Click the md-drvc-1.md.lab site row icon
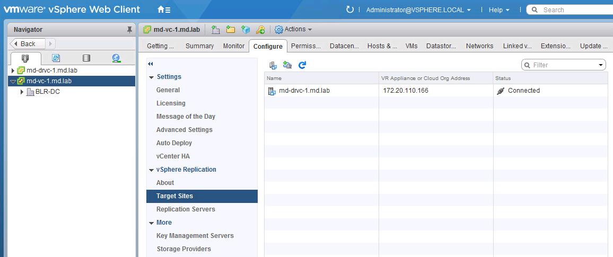Screen dimensions: 613x257 (x=272, y=91)
